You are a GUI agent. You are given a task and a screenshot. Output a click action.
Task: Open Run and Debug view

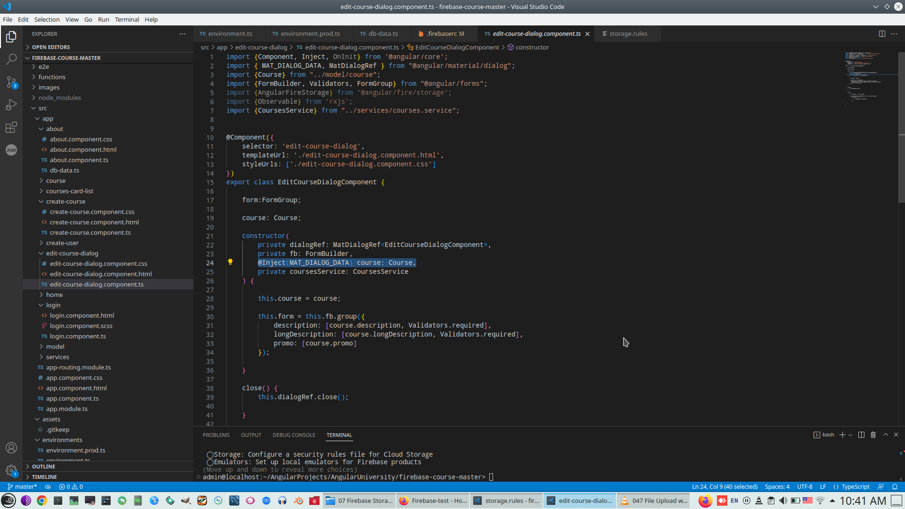point(11,105)
